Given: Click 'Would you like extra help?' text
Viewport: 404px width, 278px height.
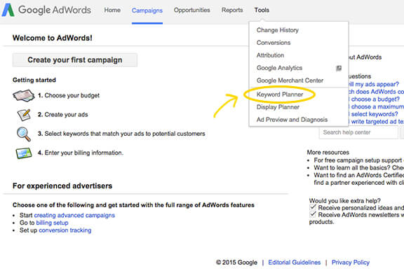Looking at the screenshot, I should click(x=345, y=200).
